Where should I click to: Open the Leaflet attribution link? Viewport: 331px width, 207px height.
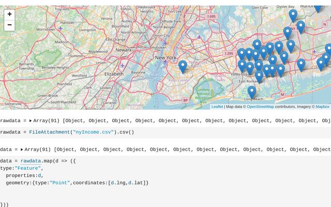pyautogui.click(x=217, y=107)
